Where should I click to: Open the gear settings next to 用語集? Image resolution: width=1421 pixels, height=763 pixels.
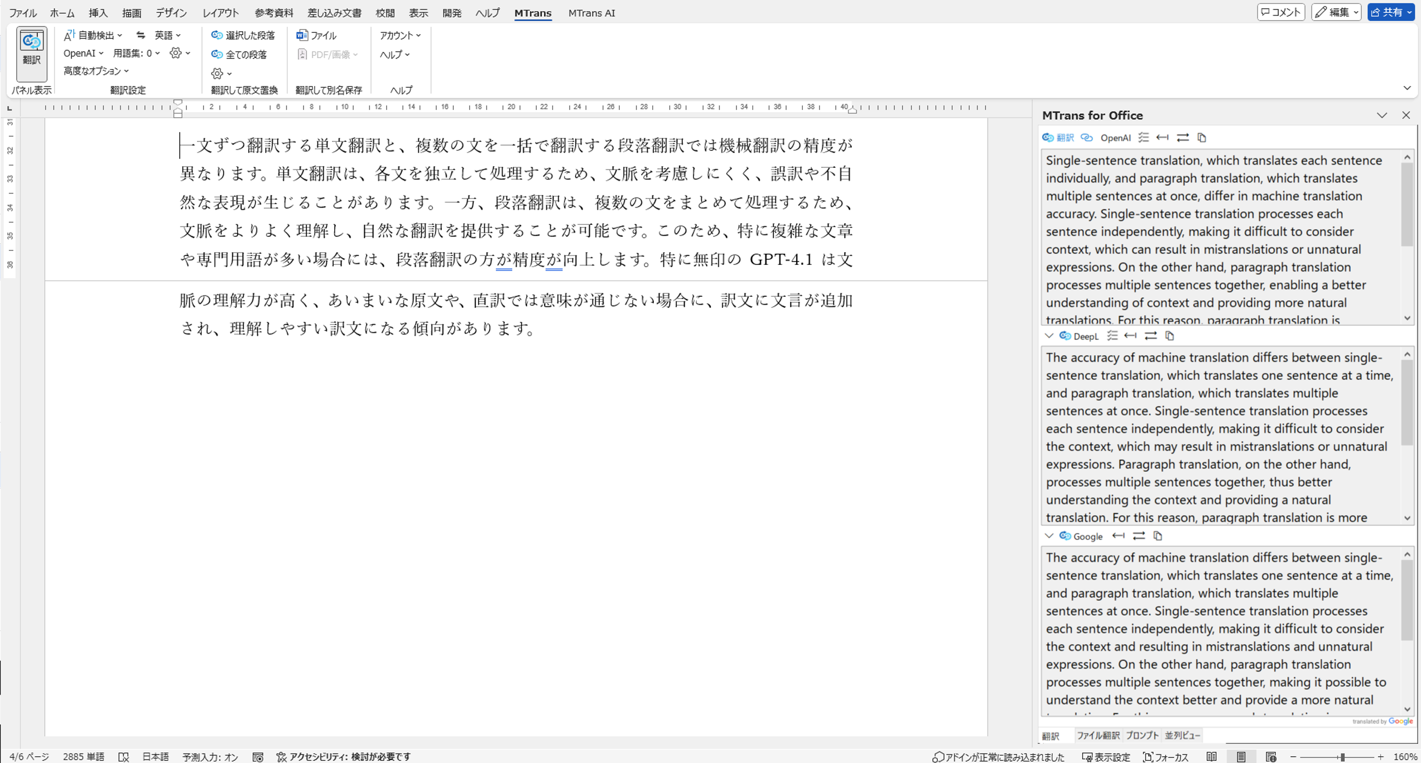pyautogui.click(x=180, y=53)
